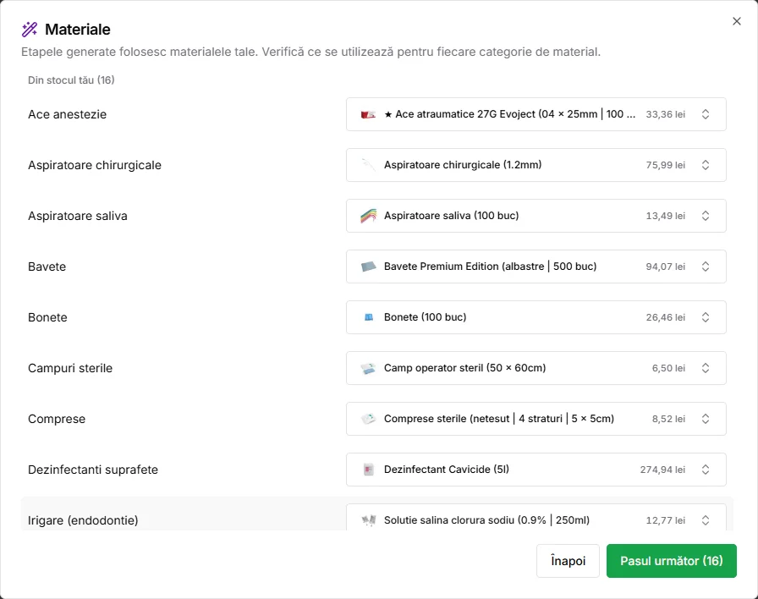Click the Dezinfectant Cavicide (5l) product thumbnail
The width and height of the screenshot is (758, 599).
368,470
